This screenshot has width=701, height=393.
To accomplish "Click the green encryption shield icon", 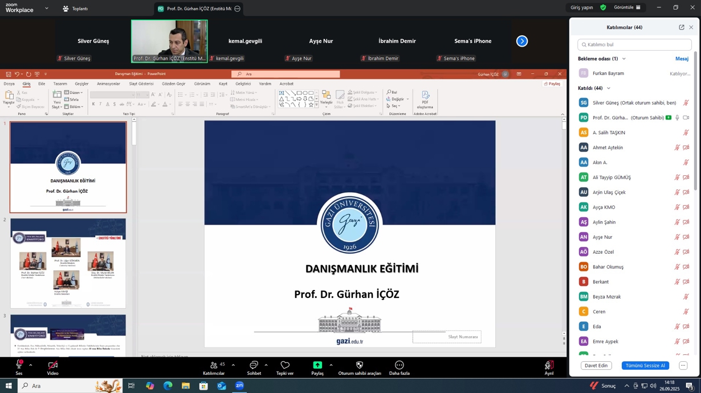I will coord(603,7).
